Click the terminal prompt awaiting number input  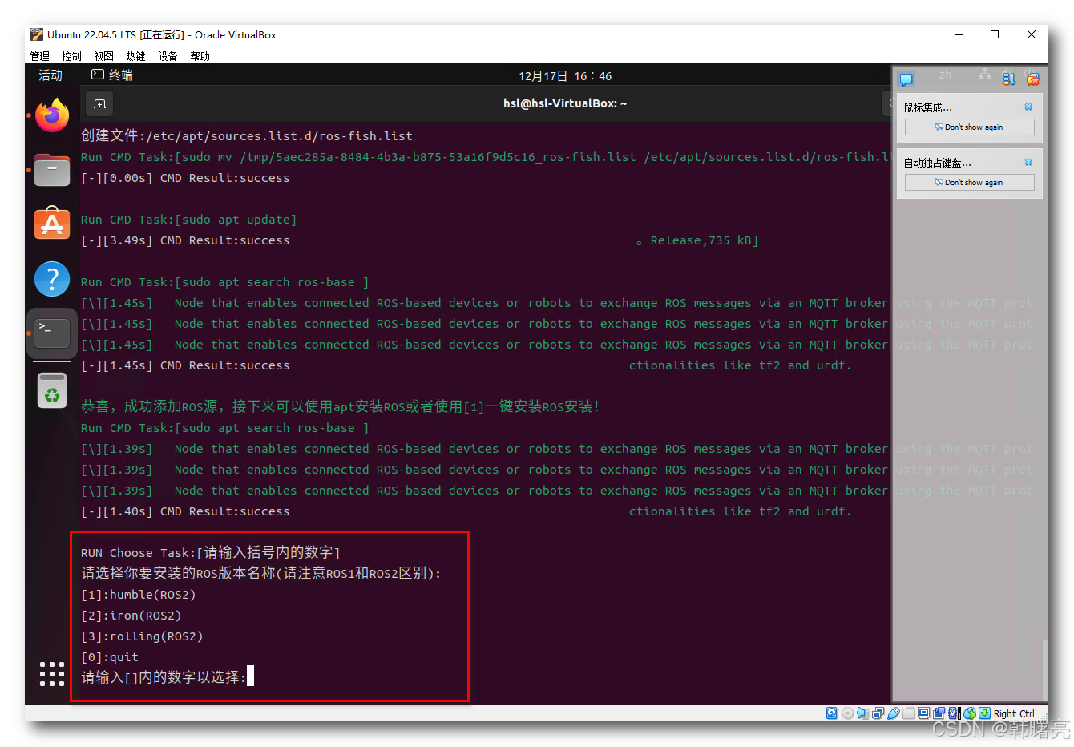[251, 676]
